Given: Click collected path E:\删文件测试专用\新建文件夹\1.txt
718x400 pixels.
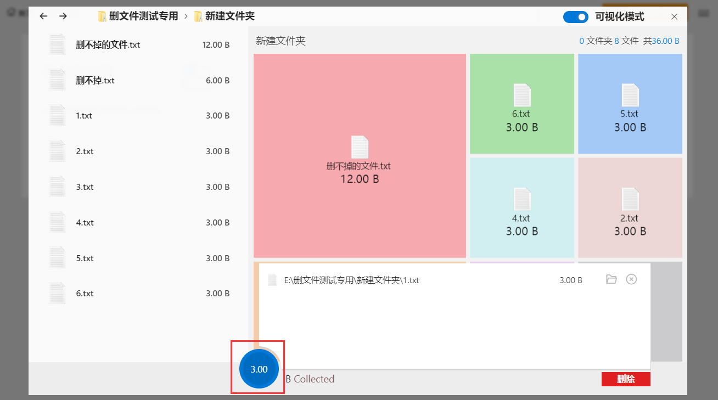Looking at the screenshot, I should (351, 280).
